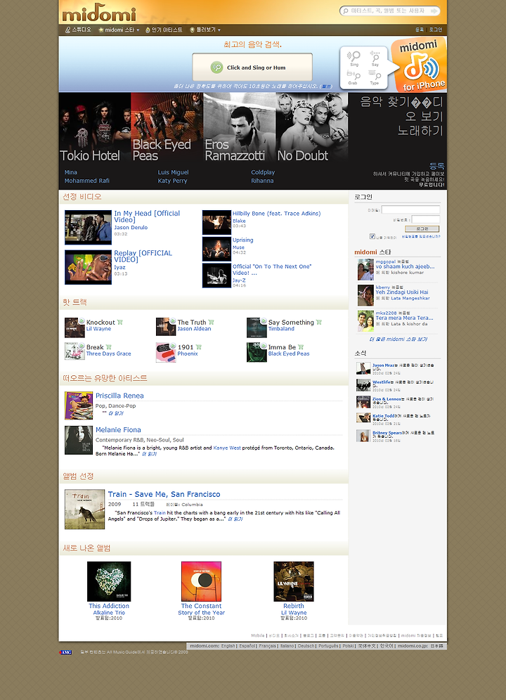Image resolution: width=506 pixels, height=700 pixels.
Task: View more midomi stars link
Action: (x=398, y=339)
